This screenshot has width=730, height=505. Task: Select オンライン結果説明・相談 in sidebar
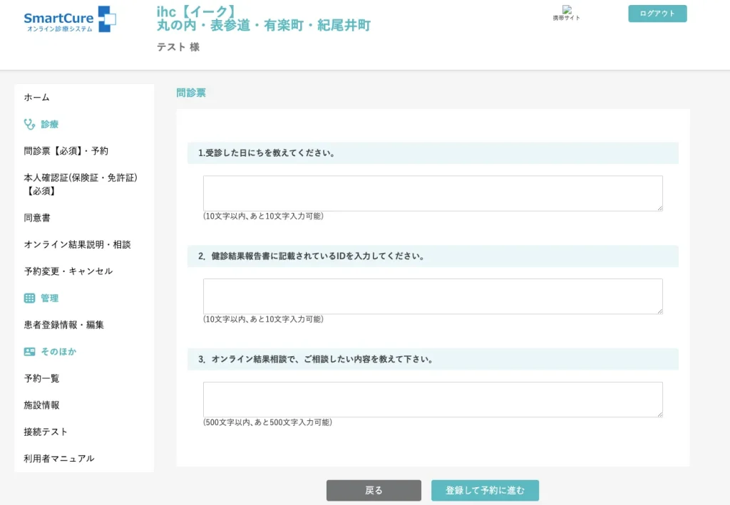[77, 244]
